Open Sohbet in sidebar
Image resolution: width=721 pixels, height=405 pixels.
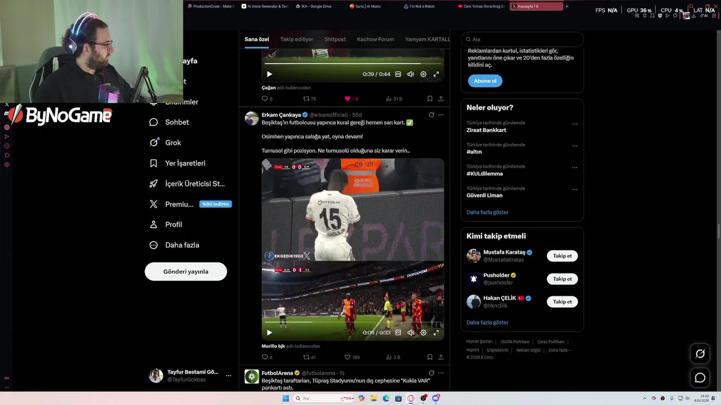pos(169,122)
